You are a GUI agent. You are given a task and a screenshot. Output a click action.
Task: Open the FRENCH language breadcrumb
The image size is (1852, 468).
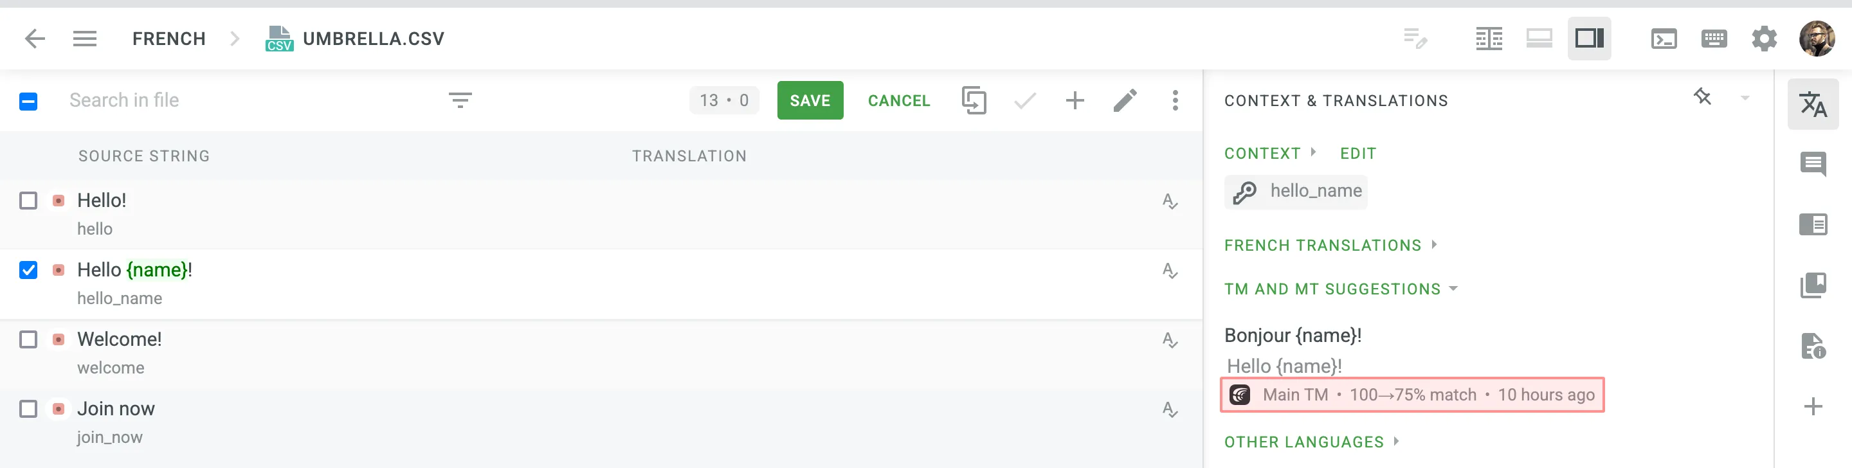tap(168, 39)
